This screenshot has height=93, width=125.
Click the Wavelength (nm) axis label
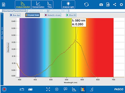tap(71, 83)
